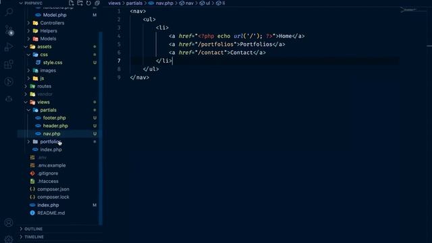
Task: Open Model.php in the explorer
Action: (x=55, y=15)
